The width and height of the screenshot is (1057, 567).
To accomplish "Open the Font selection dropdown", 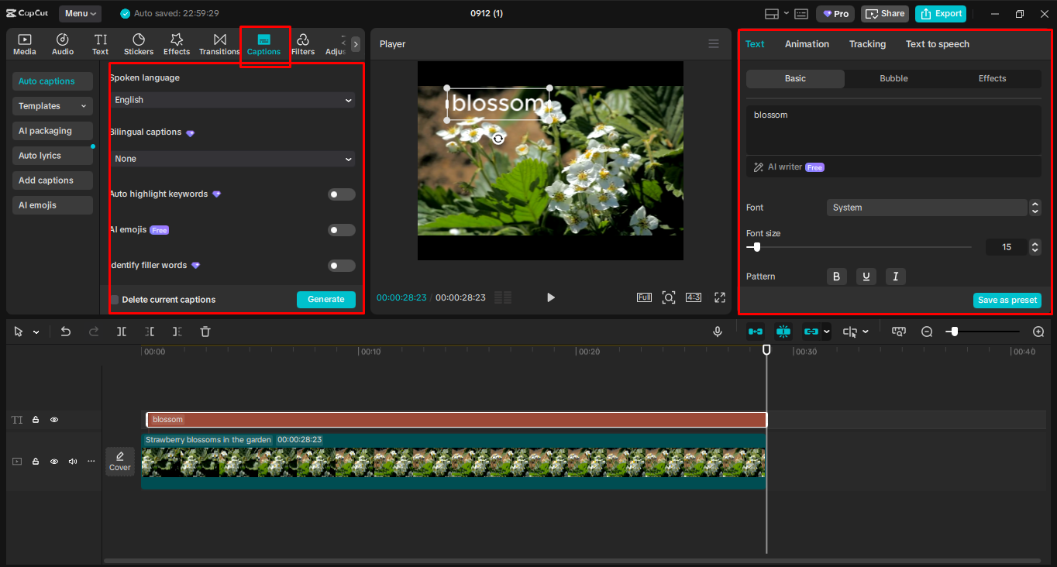I will click(927, 207).
